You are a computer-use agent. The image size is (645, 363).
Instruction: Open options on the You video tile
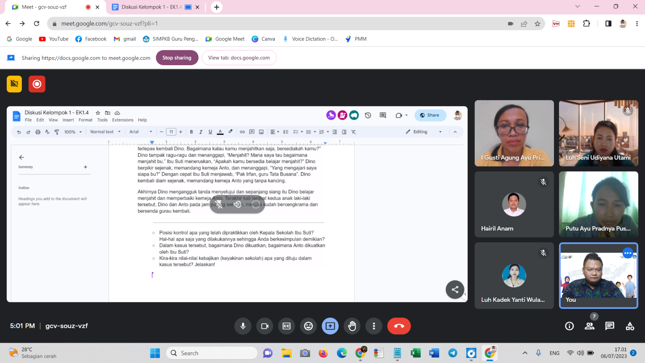tap(627, 253)
